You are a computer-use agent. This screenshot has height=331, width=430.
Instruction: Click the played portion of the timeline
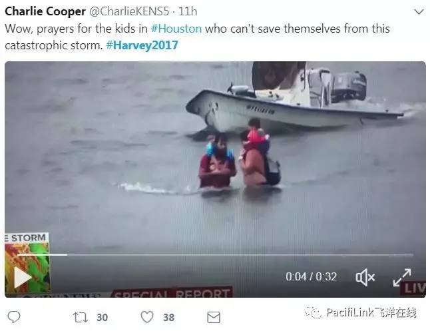click(42, 254)
